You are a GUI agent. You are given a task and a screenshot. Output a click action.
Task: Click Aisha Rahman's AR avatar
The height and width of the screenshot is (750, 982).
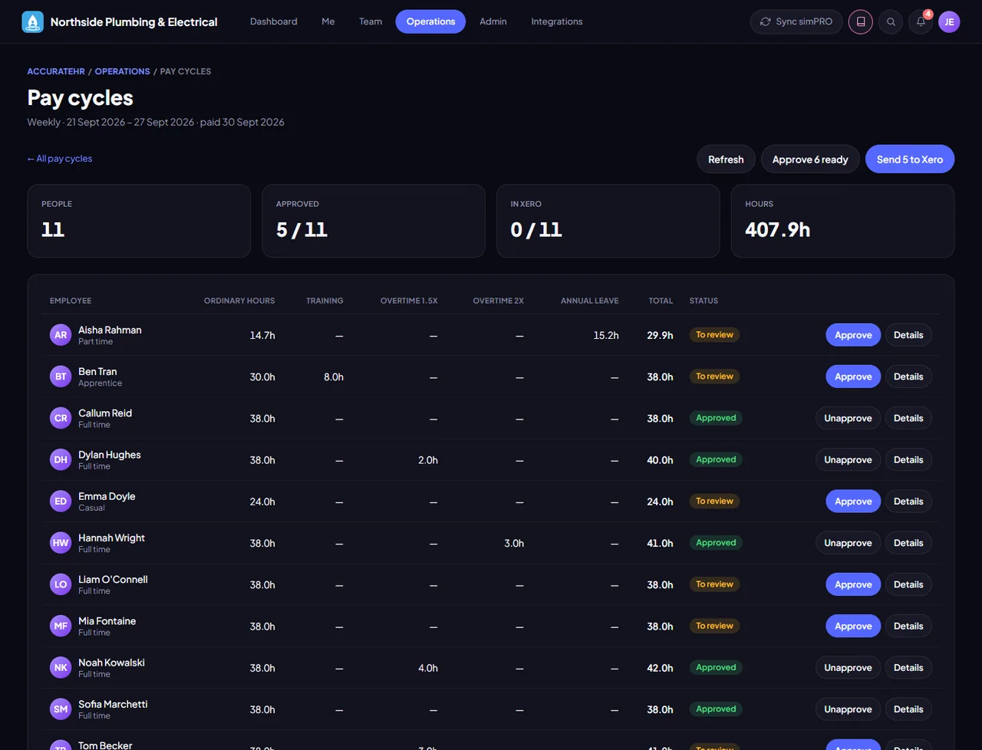click(61, 335)
